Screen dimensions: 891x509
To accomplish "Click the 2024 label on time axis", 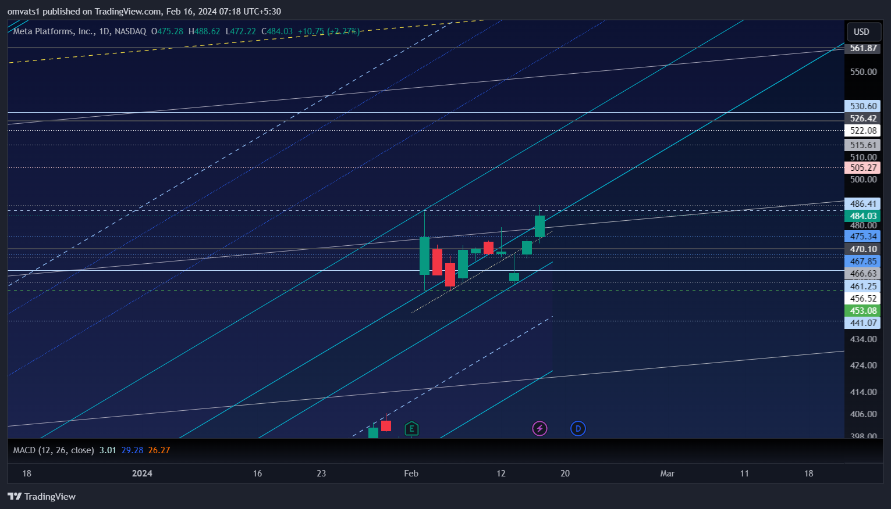I will coord(142,474).
